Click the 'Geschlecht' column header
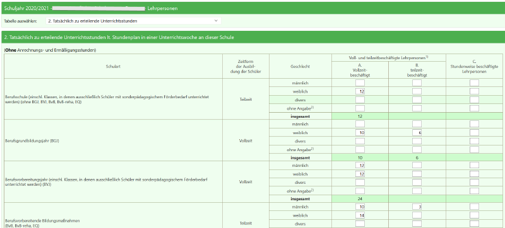The height and width of the screenshot is (228, 505). pyautogui.click(x=300, y=66)
